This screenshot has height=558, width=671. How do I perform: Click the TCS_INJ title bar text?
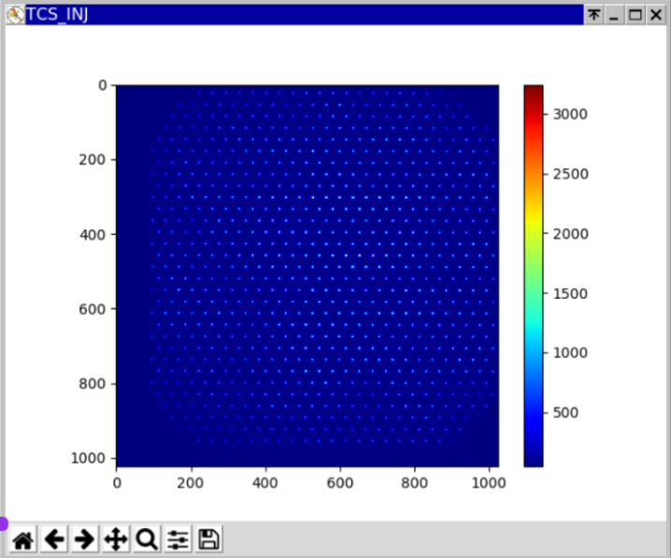point(57,15)
